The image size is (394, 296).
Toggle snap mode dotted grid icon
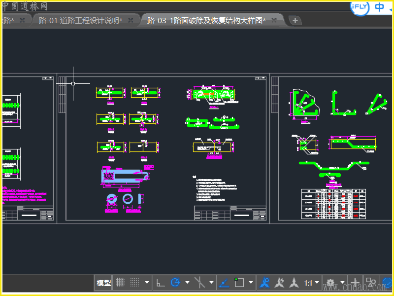[134, 283]
